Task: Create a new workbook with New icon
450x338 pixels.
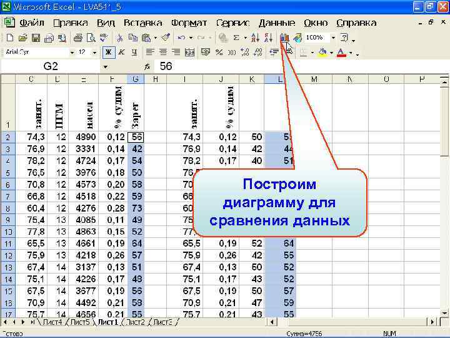Action: tap(10, 38)
